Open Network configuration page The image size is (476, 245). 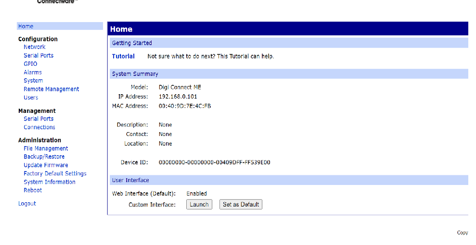(35, 47)
